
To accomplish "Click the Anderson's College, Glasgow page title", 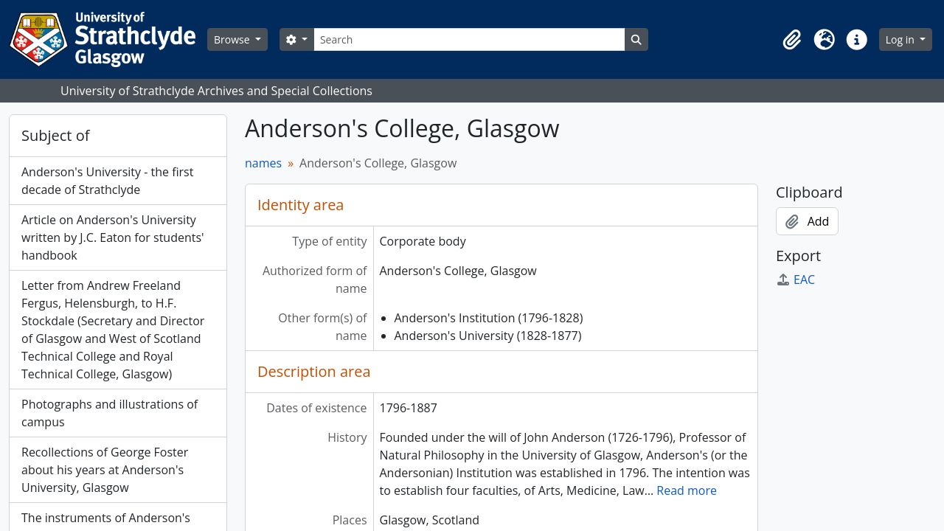I will click(402, 128).
